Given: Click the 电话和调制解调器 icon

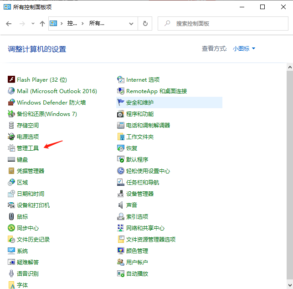Looking at the screenshot, I should pos(120,125).
